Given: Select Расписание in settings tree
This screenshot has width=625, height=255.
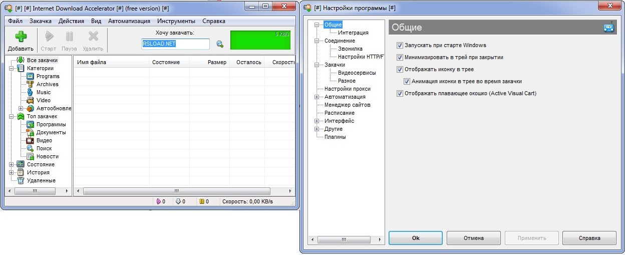Looking at the screenshot, I should pos(339,113).
